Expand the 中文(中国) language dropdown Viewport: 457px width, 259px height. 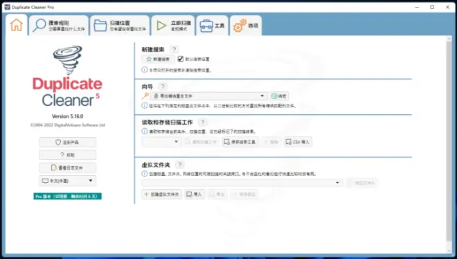click(x=67, y=181)
